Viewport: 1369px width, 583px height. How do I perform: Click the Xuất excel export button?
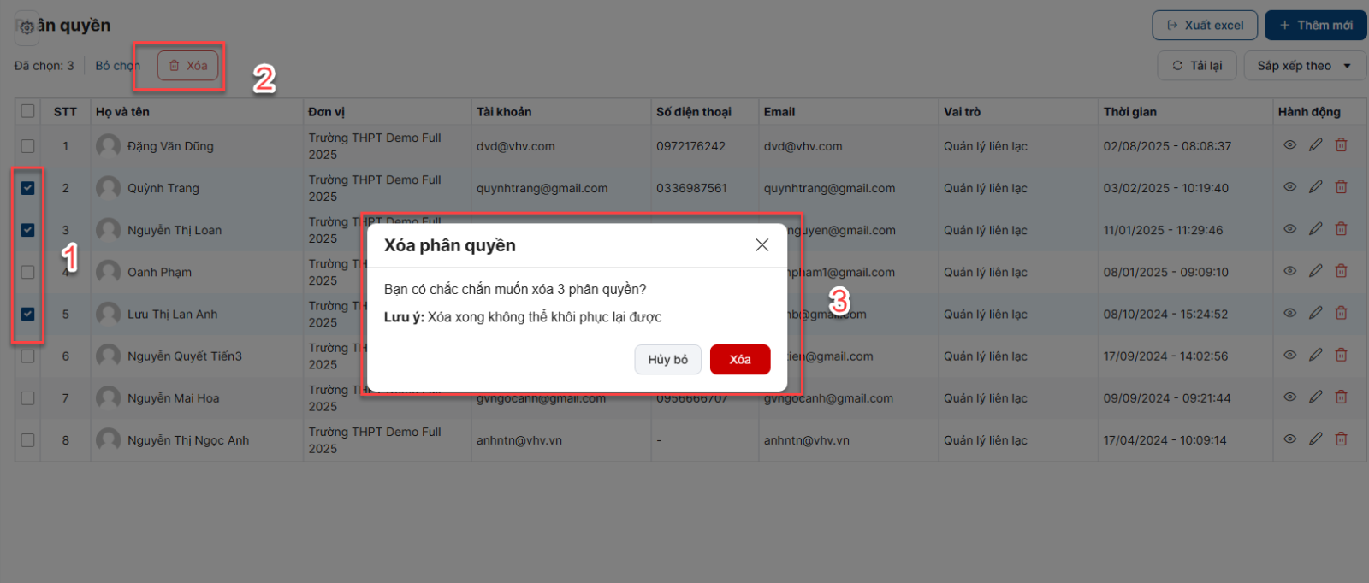click(x=1205, y=26)
